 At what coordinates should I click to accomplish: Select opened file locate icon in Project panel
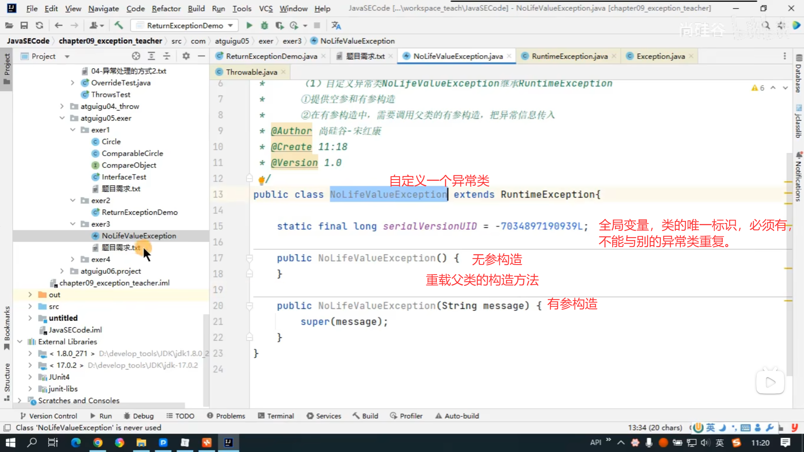[136, 56]
